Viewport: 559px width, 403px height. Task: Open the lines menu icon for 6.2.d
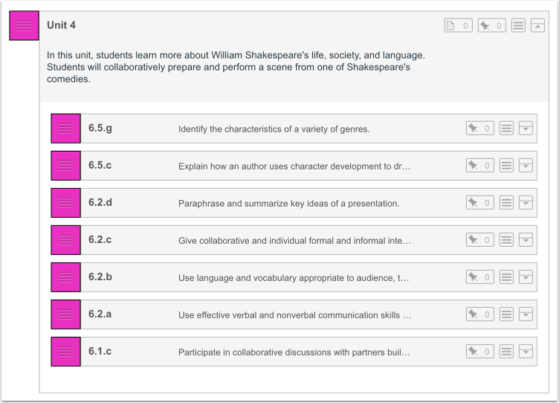(x=506, y=203)
